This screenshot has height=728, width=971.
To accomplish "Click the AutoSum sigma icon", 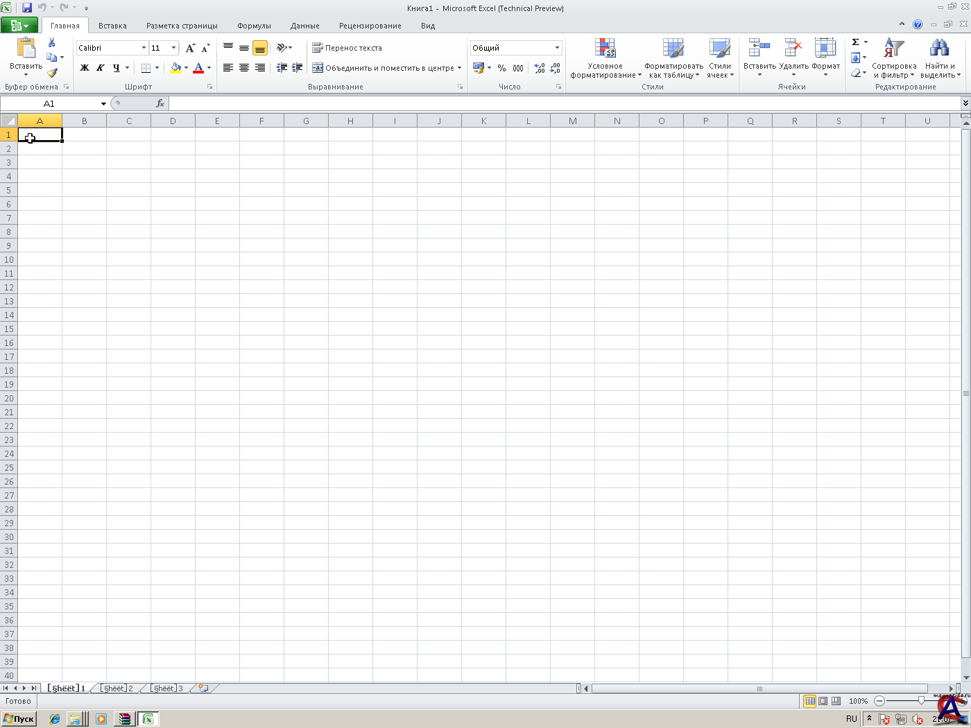I will coord(856,42).
